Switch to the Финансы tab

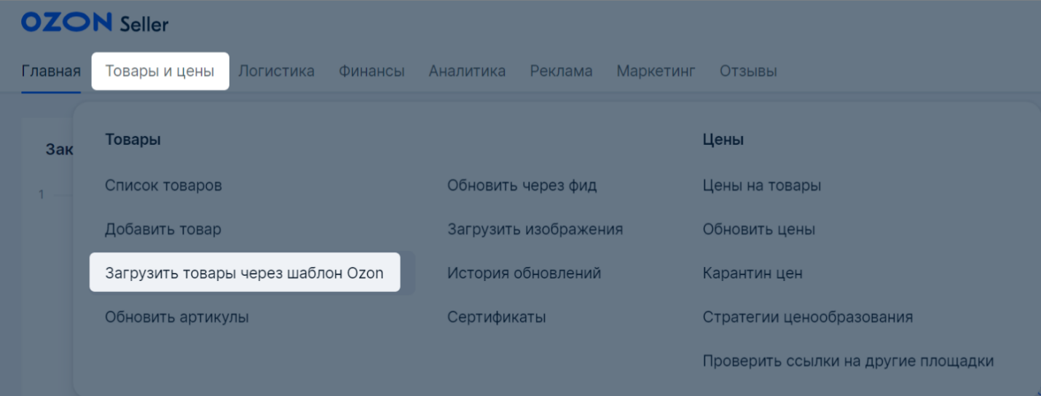point(372,71)
